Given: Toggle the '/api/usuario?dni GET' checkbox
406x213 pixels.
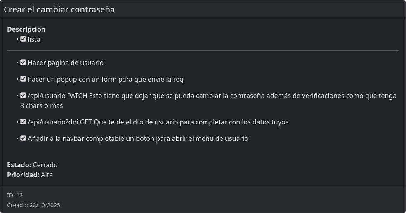Looking at the screenshot, I should tap(23, 122).
